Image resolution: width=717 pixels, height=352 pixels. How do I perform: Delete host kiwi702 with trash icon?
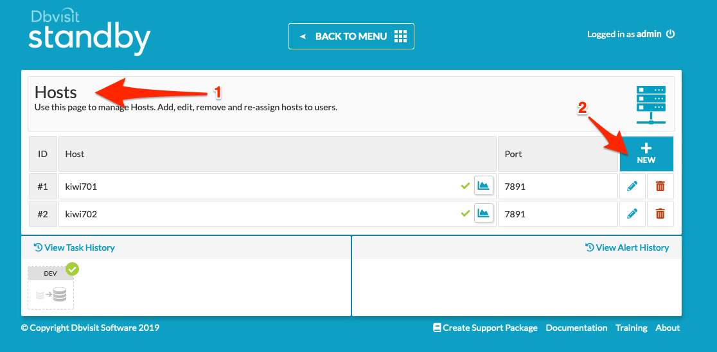click(x=660, y=214)
